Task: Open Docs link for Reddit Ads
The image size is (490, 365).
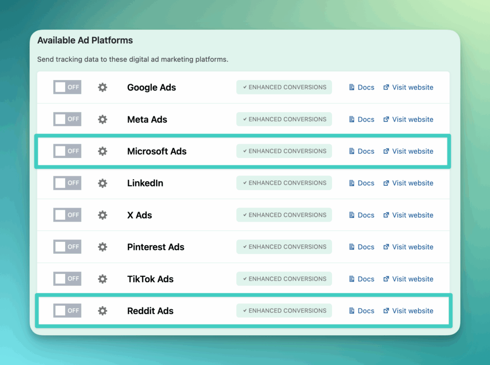Action: click(x=362, y=310)
